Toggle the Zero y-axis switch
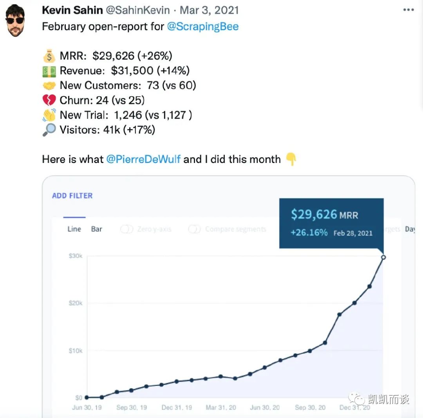The height and width of the screenshot is (418, 423). point(127,229)
